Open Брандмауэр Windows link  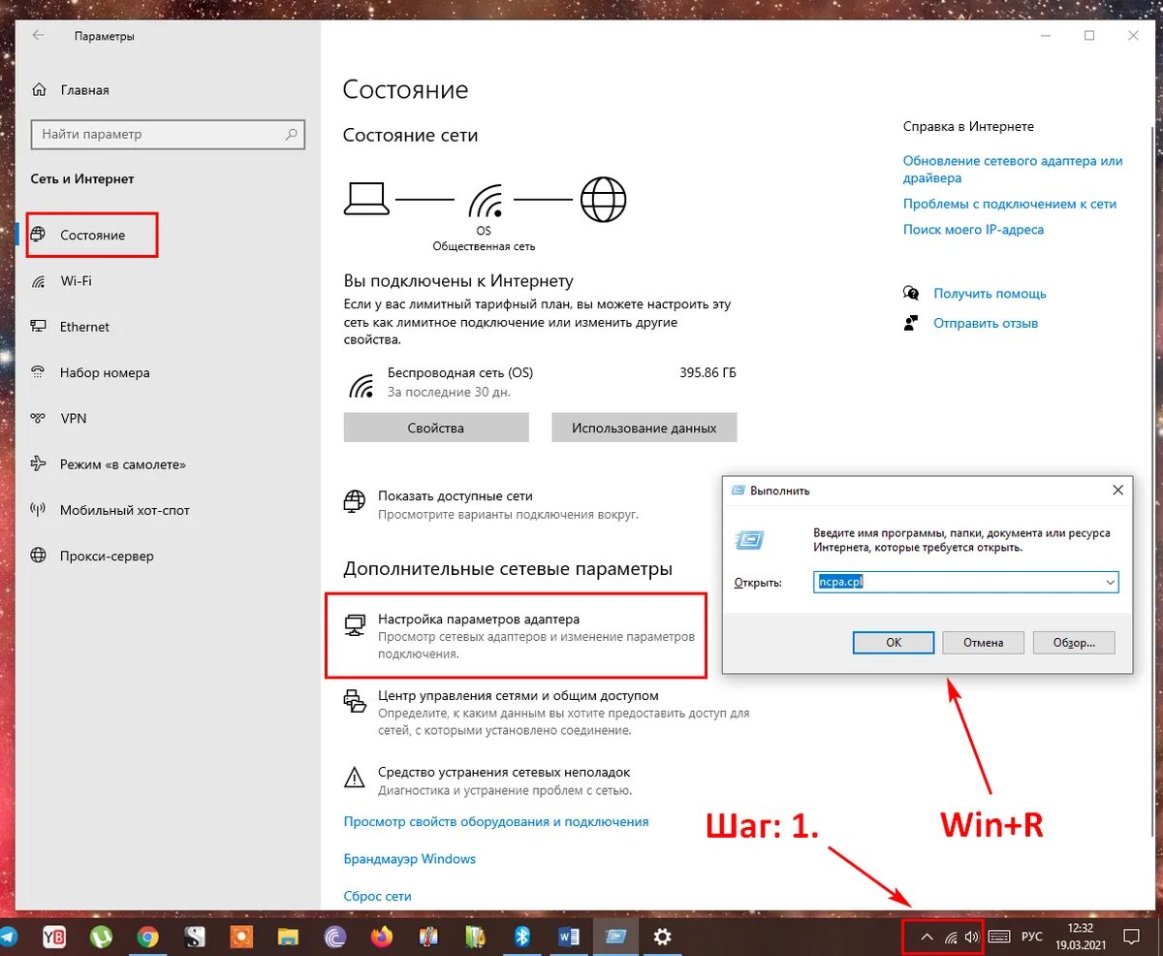[x=410, y=859]
